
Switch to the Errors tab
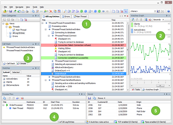(66, 17)
